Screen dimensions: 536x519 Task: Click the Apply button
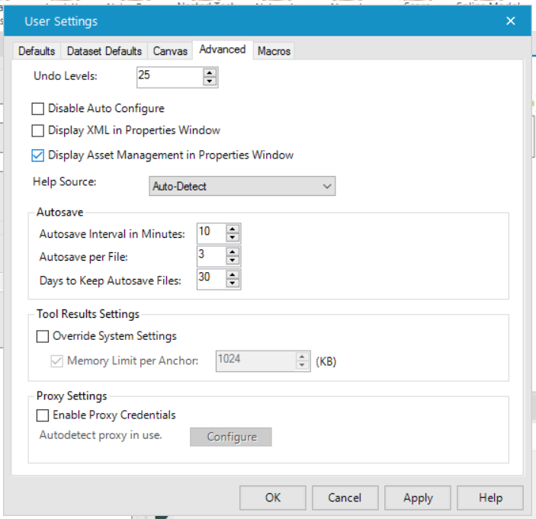(x=418, y=498)
